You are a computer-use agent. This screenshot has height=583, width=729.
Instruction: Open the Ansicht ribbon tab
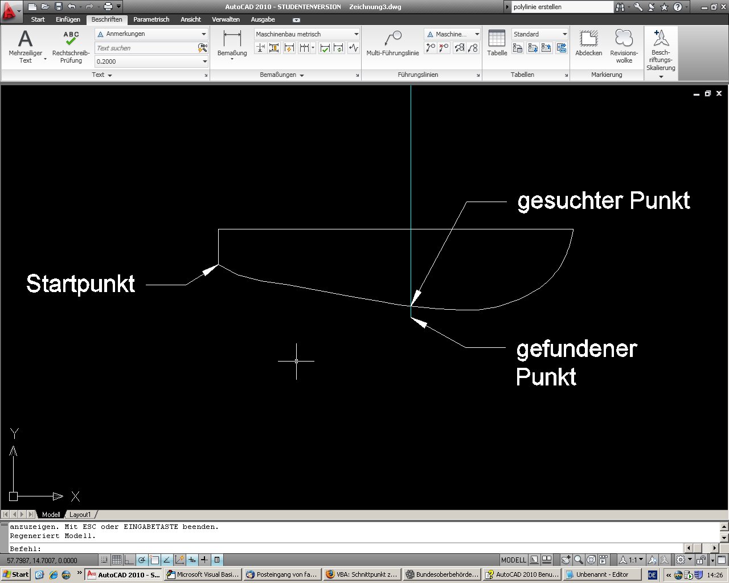(190, 19)
